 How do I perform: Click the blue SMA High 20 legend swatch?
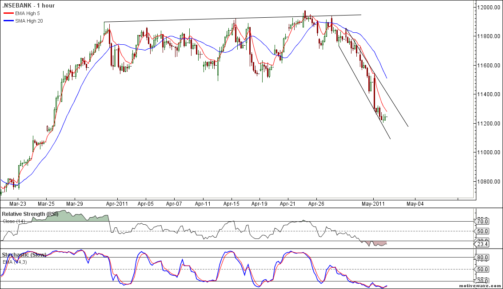(9, 21)
